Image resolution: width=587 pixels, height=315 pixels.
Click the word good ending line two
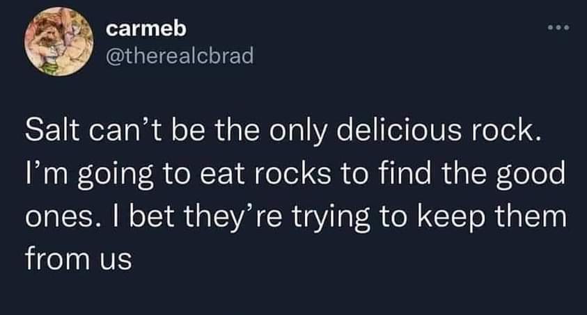point(530,175)
